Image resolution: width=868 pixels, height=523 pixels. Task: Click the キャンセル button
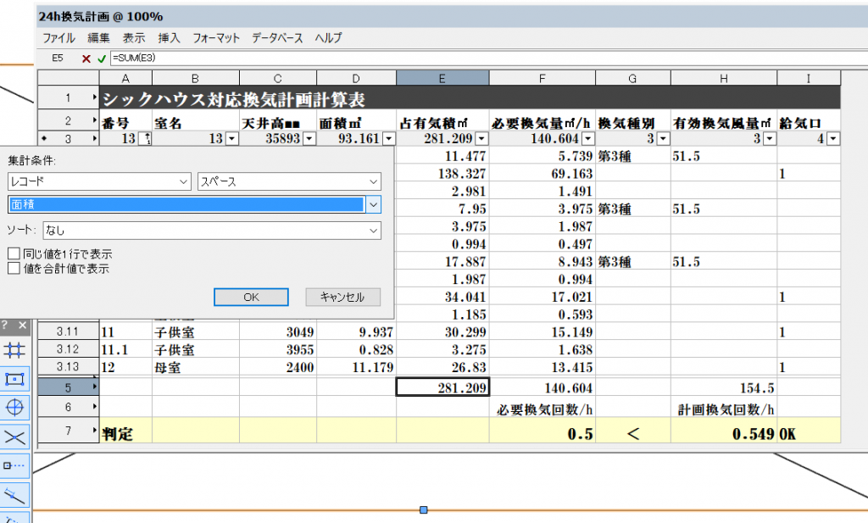coord(342,297)
